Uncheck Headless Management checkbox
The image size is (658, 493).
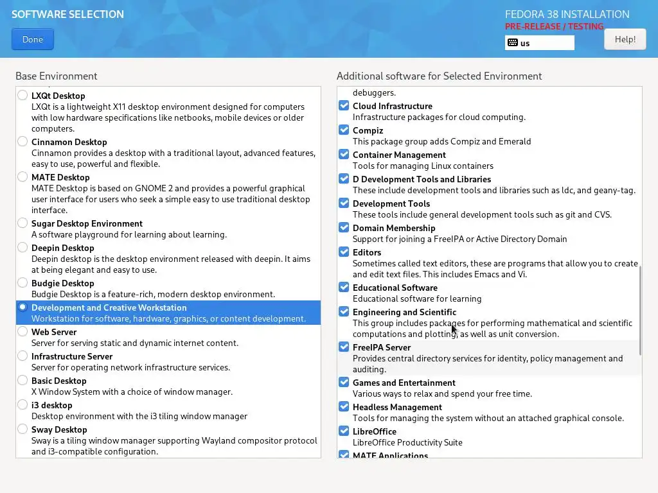click(x=344, y=406)
